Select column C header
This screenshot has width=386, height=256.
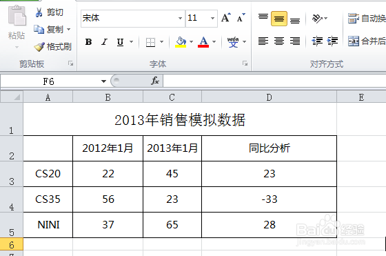pyautogui.click(x=172, y=97)
